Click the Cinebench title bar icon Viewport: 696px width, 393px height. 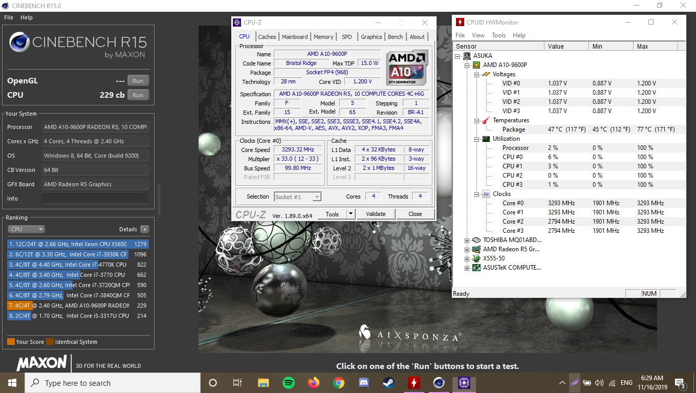click(5, 6)
